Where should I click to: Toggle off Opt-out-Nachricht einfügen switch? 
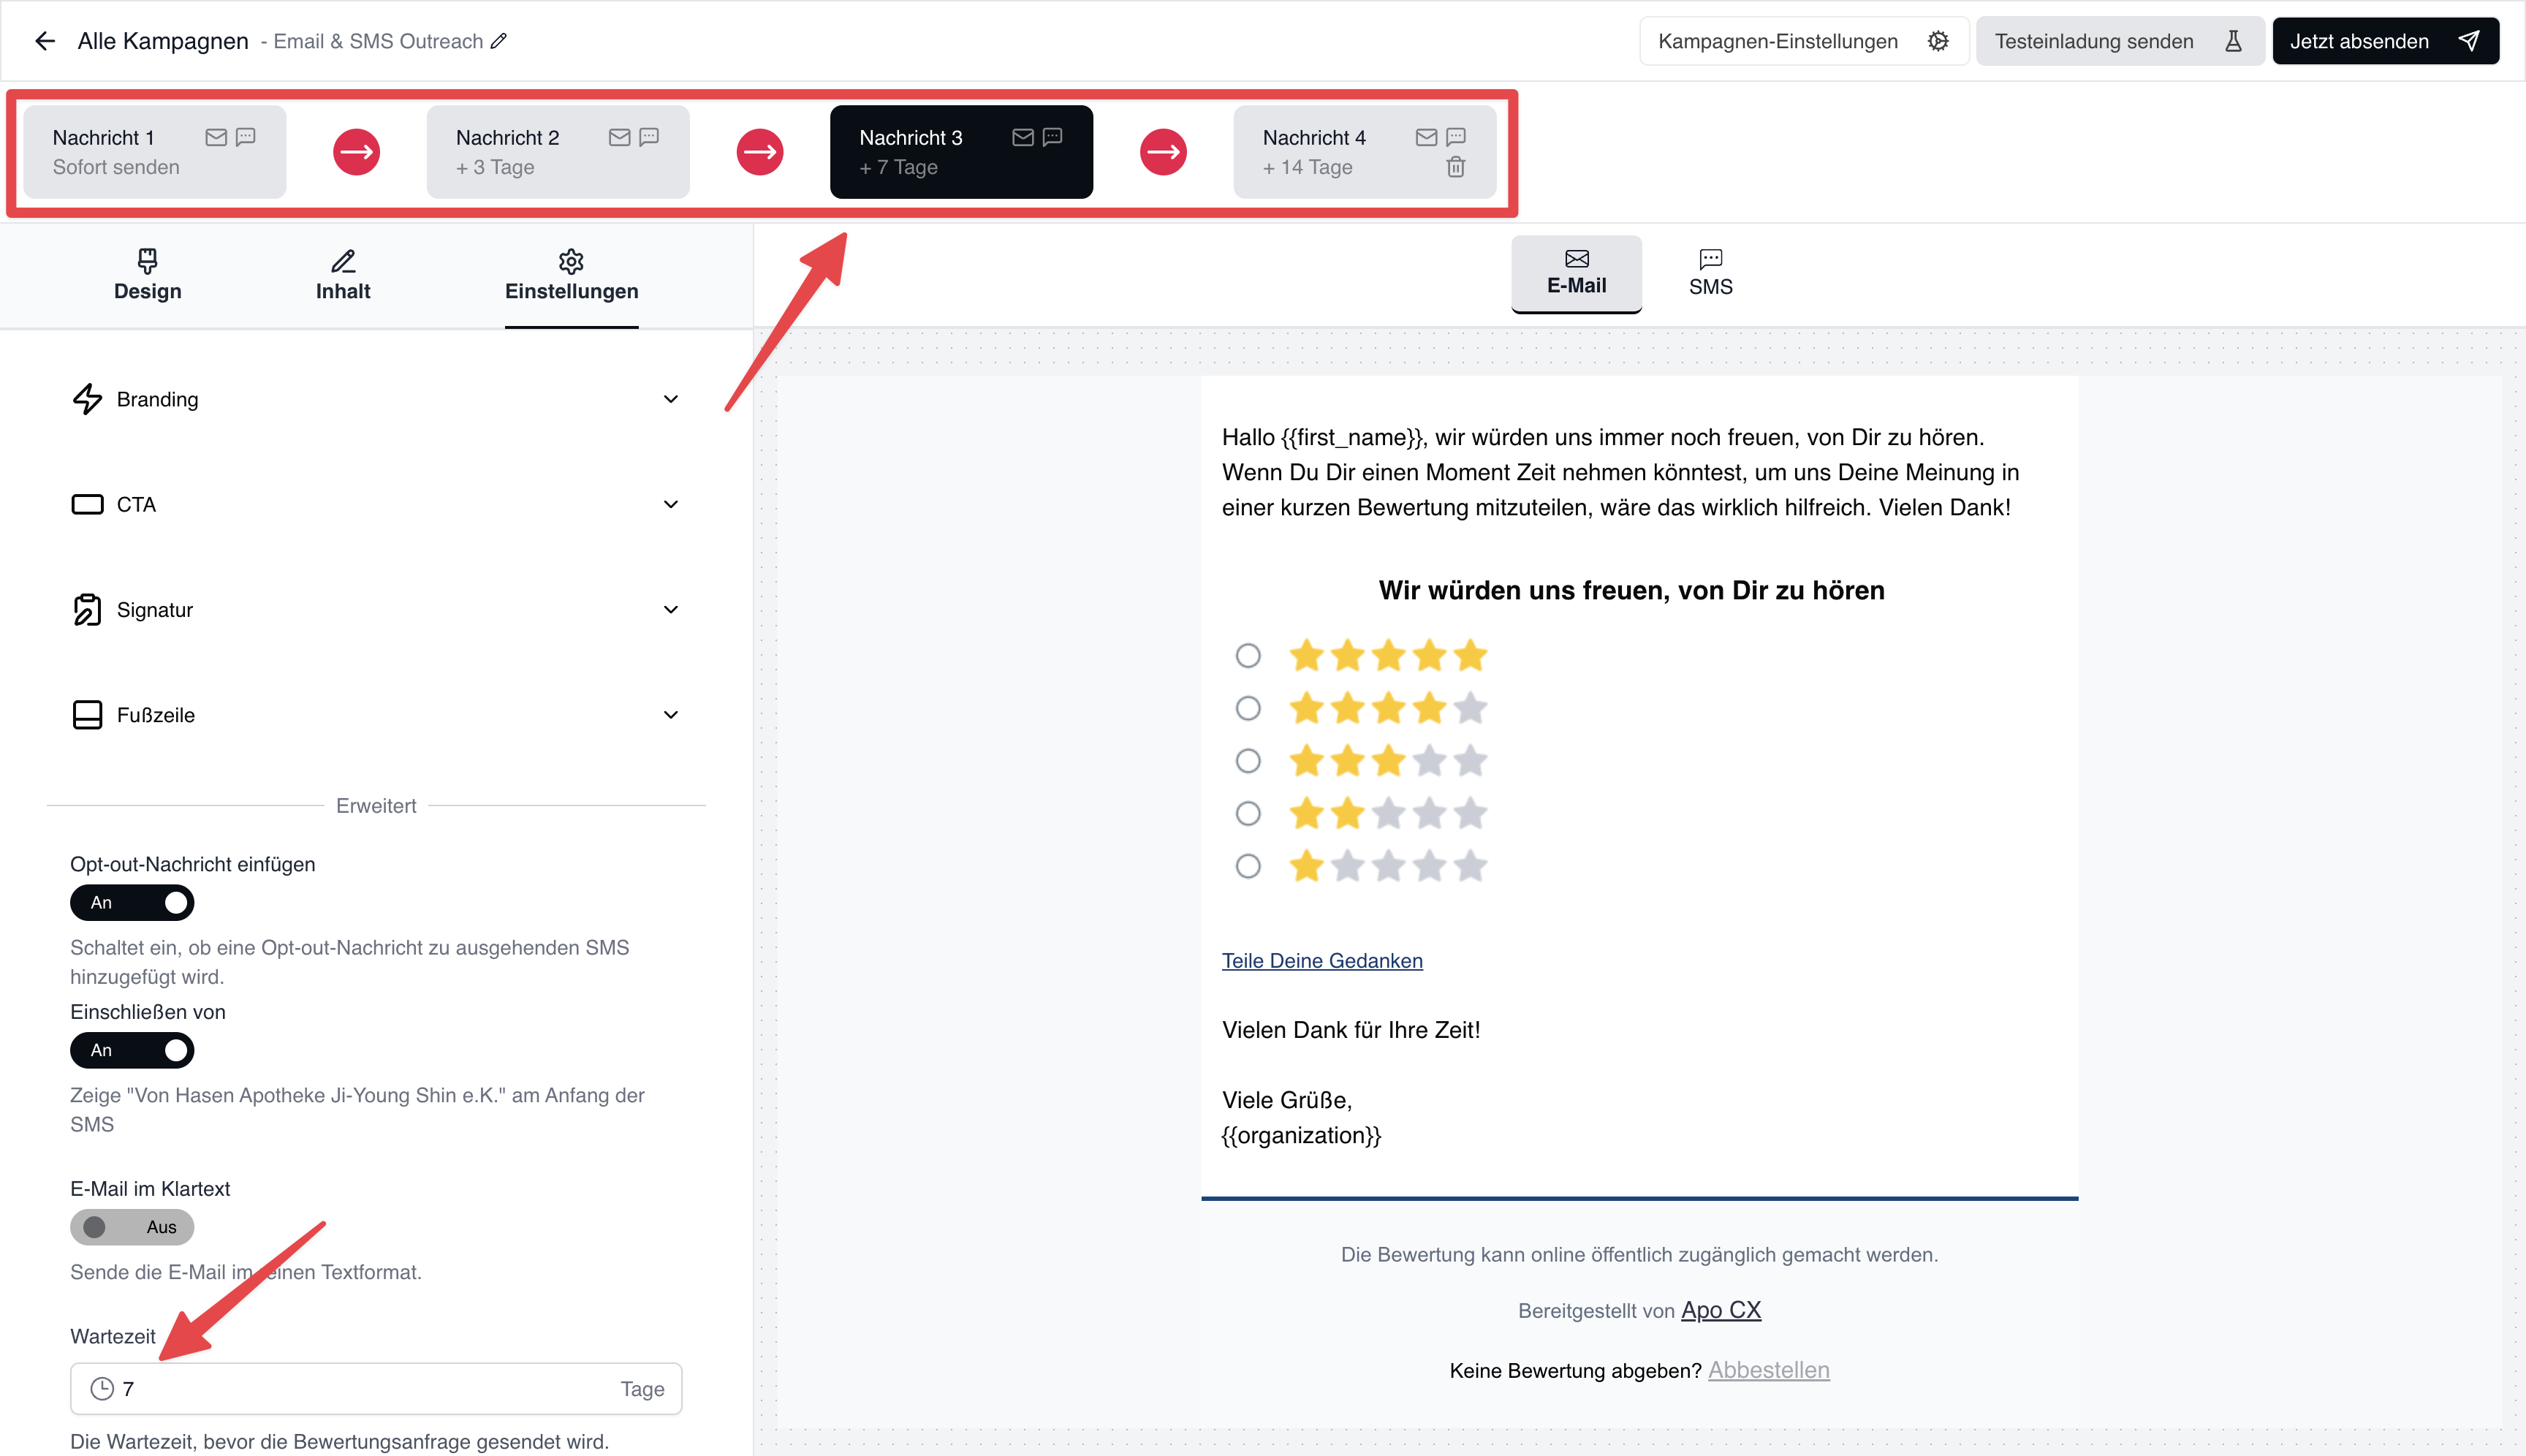[132, 902]
